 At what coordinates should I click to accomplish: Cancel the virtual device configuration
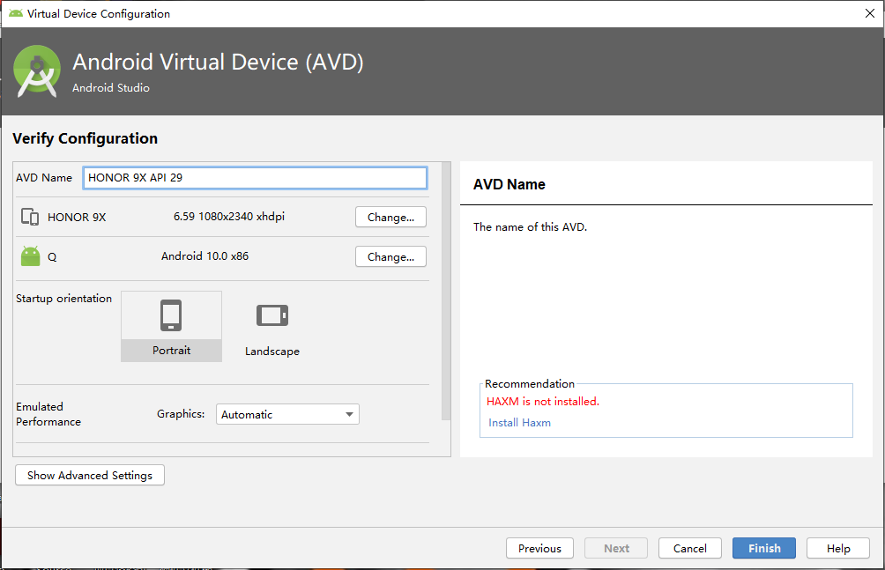(x=690, y=548)
